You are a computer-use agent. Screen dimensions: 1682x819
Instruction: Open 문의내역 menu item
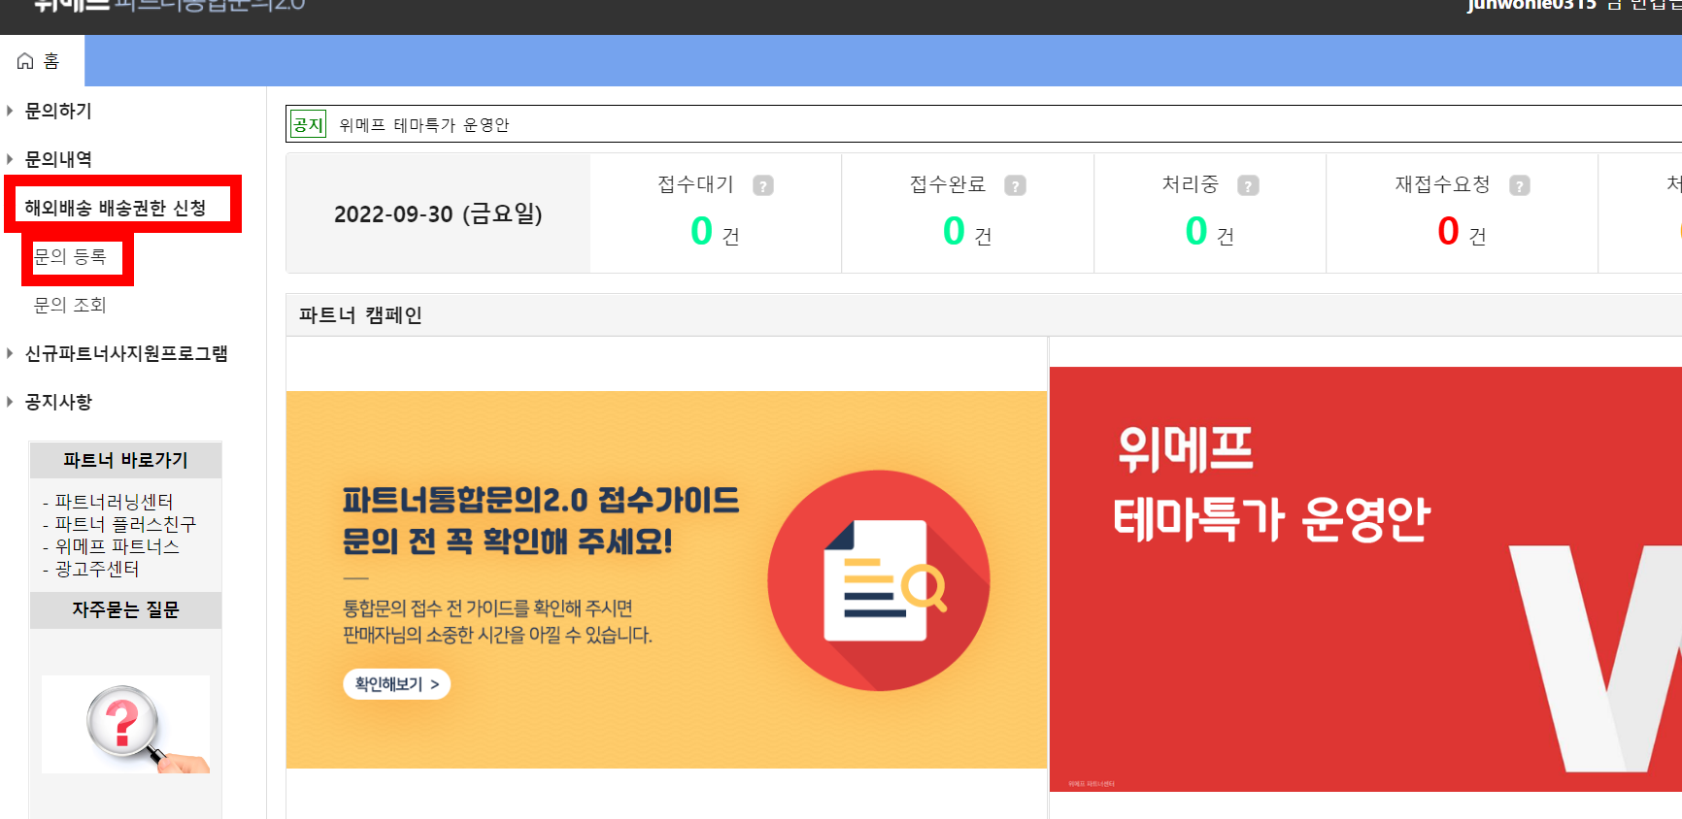click(58, 159)
